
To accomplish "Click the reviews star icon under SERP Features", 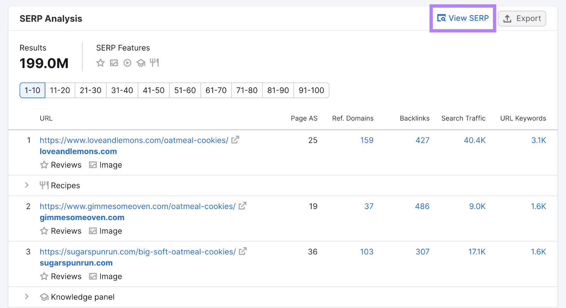I will (100, 63).
